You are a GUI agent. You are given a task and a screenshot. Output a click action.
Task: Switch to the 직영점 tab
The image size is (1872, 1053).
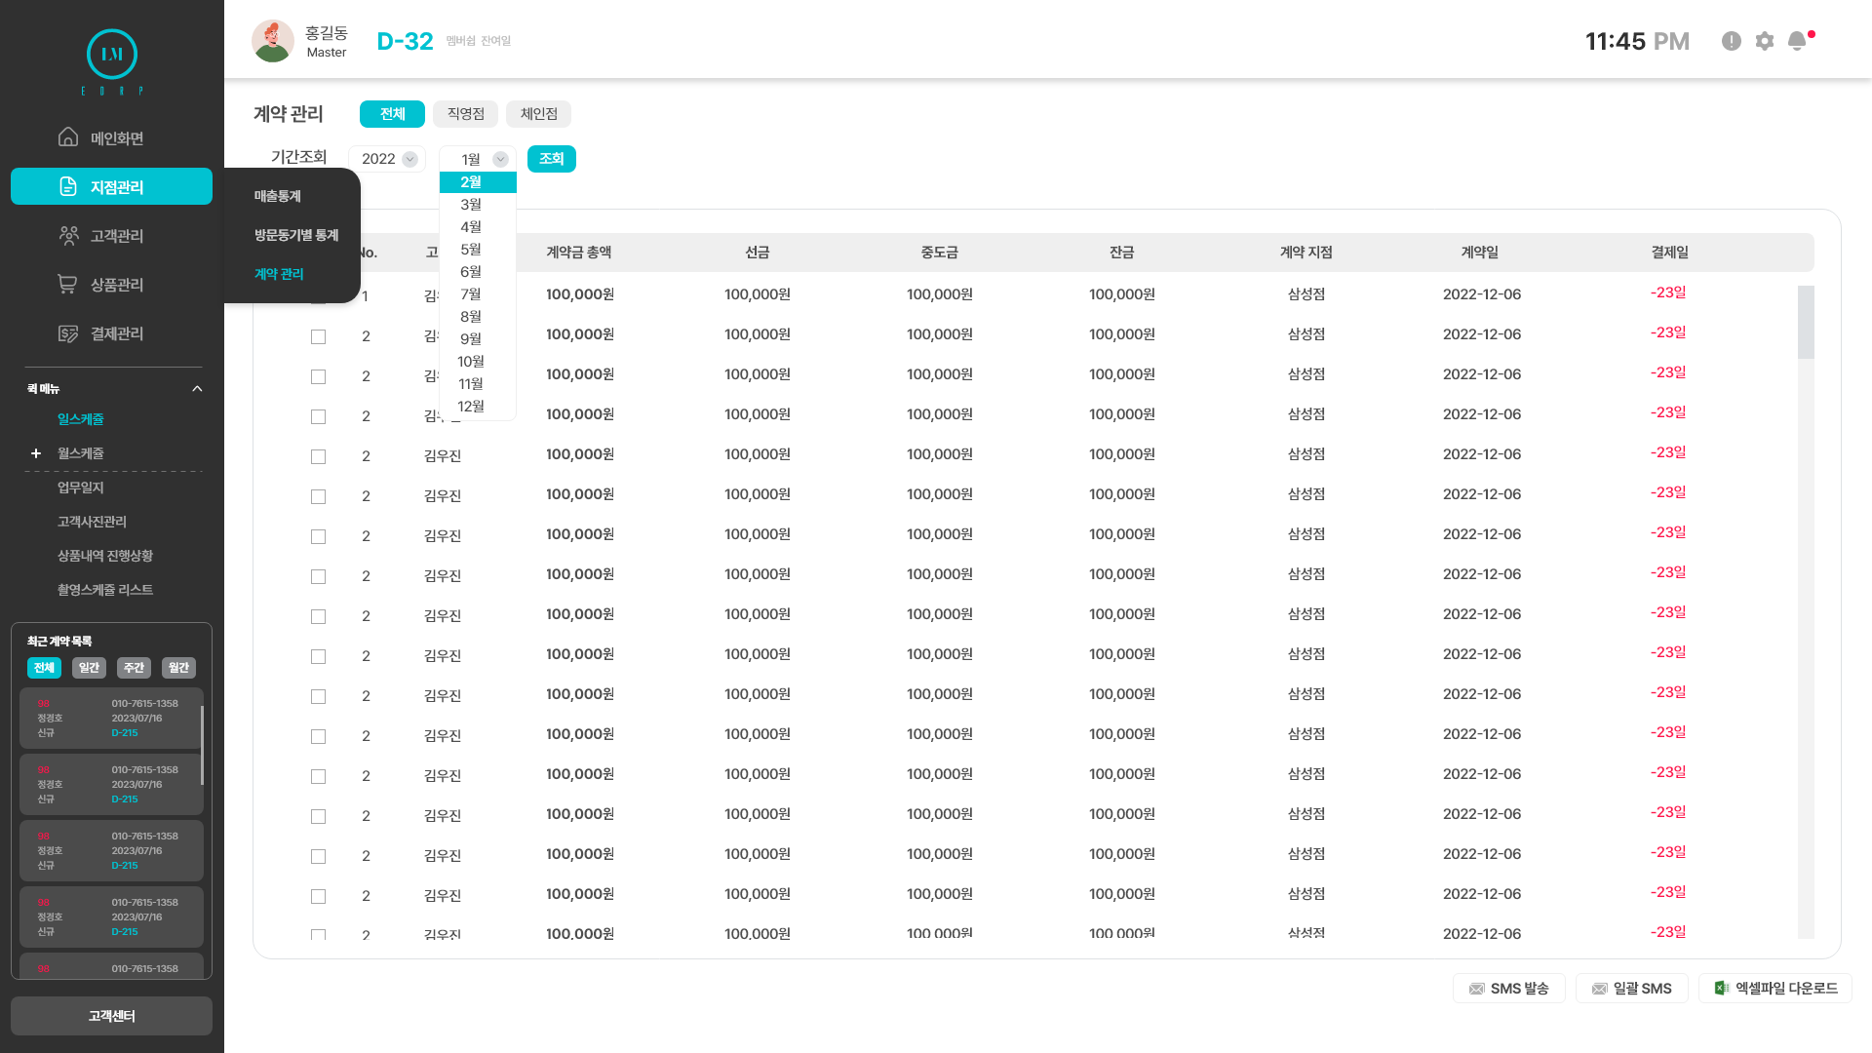point(465,114)
